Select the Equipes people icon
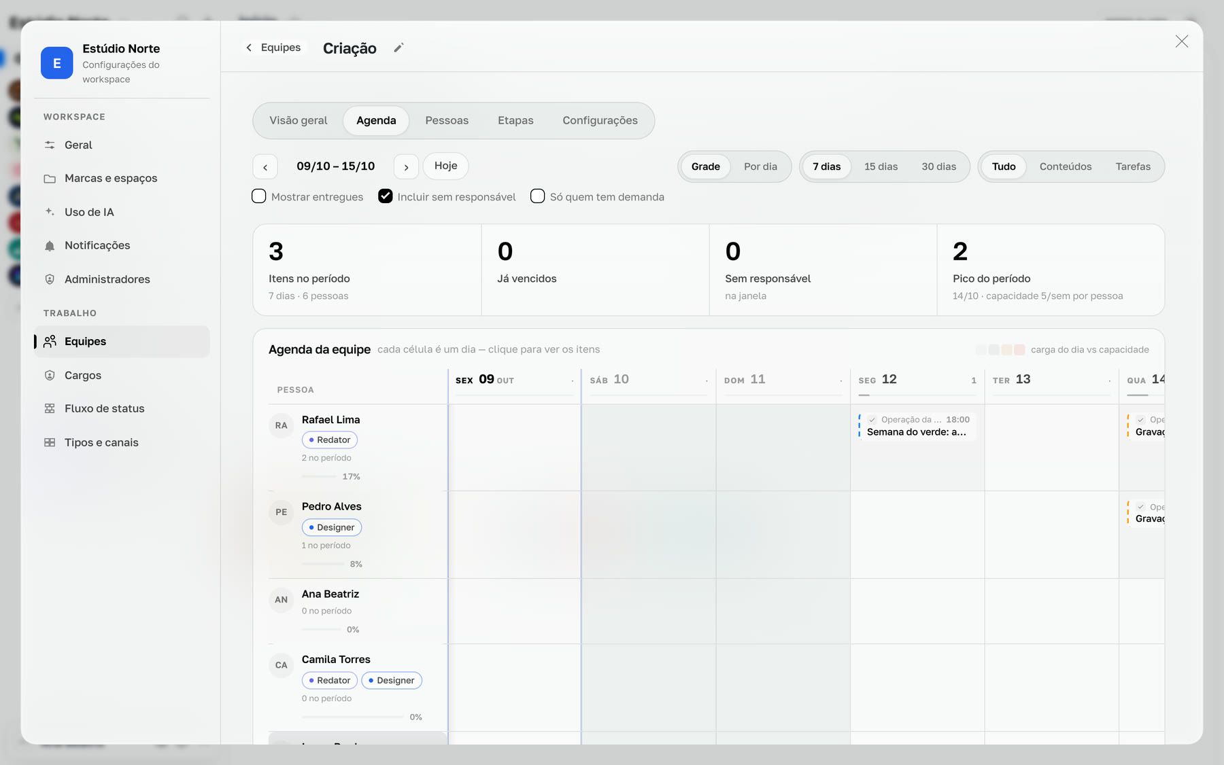 [50, 341]
